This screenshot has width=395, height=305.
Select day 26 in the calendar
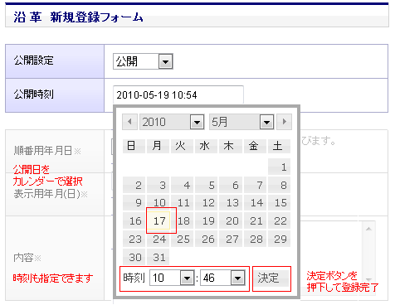[207, 239]
